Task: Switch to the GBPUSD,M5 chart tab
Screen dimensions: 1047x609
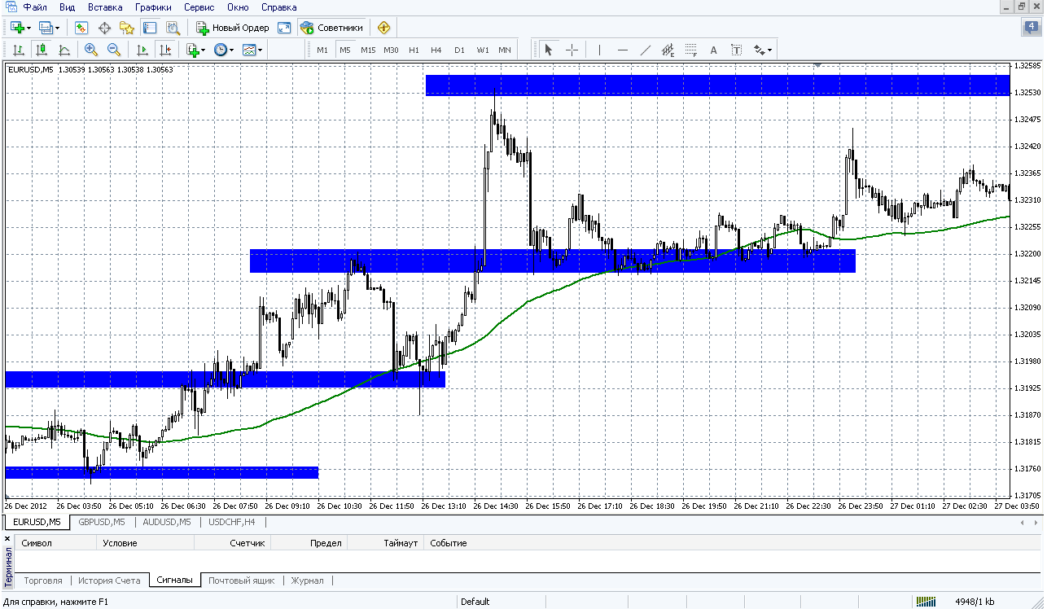Action: tap(102, 522)
